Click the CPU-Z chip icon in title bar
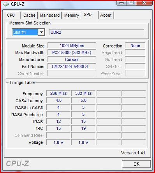155x173 pixels. tap(6, 4)
